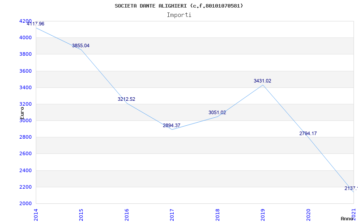358x223 pixels.
Task: Click the y-axis value 3800
Action: (25, 54)
